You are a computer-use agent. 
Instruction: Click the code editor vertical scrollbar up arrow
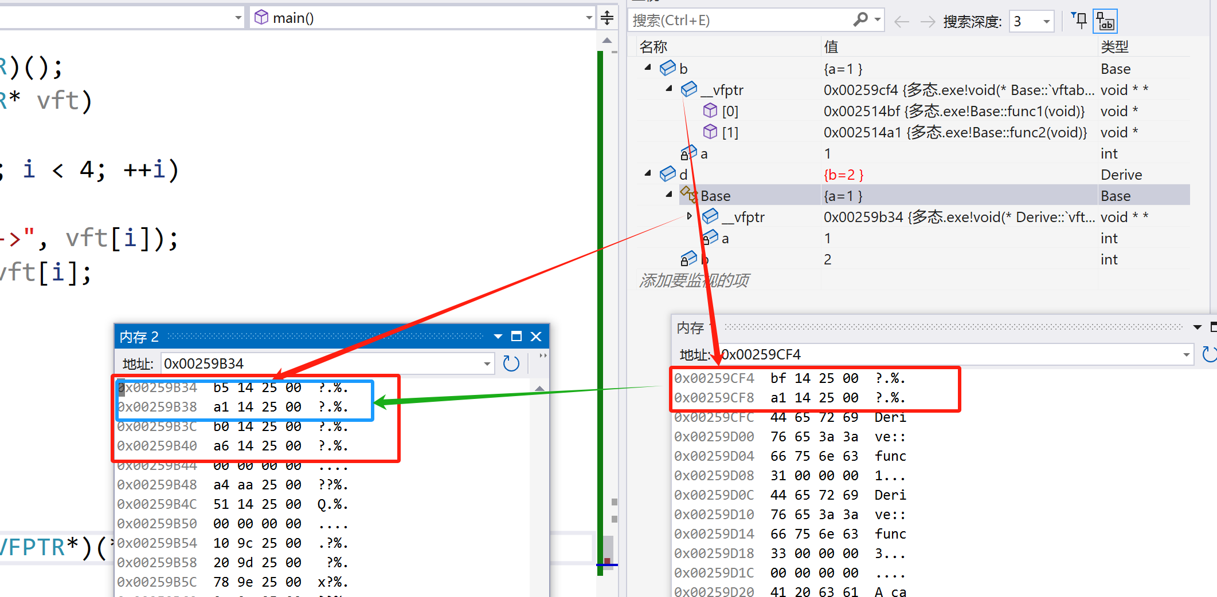pyautogui.click(x=607, y=41)
